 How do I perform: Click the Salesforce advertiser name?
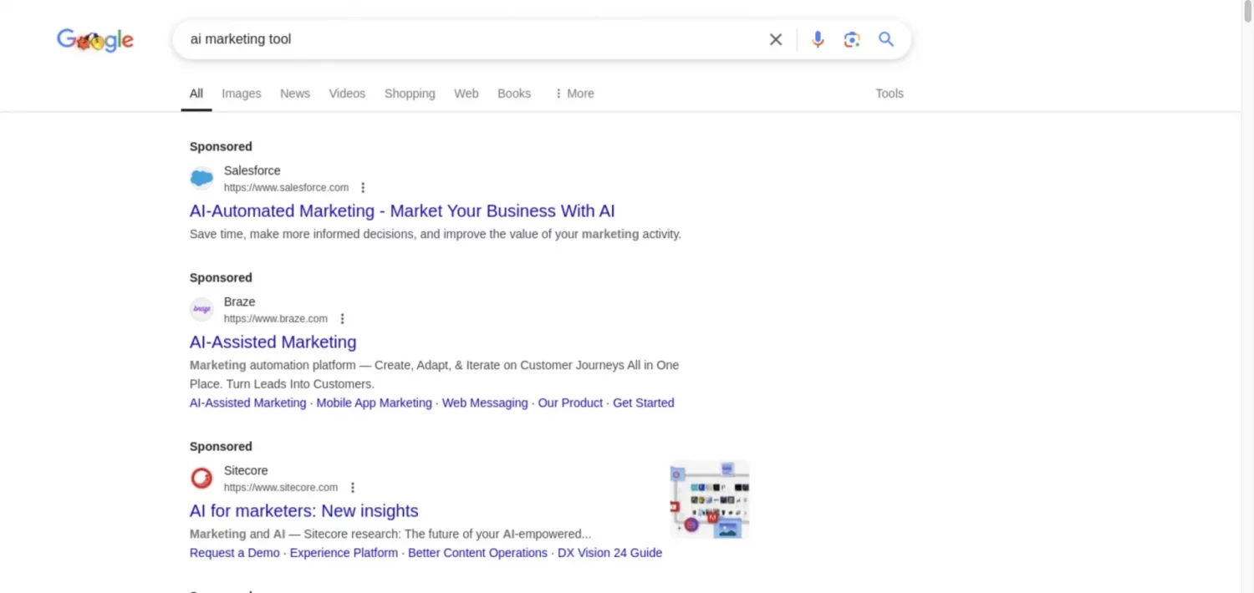pos(252,170)
